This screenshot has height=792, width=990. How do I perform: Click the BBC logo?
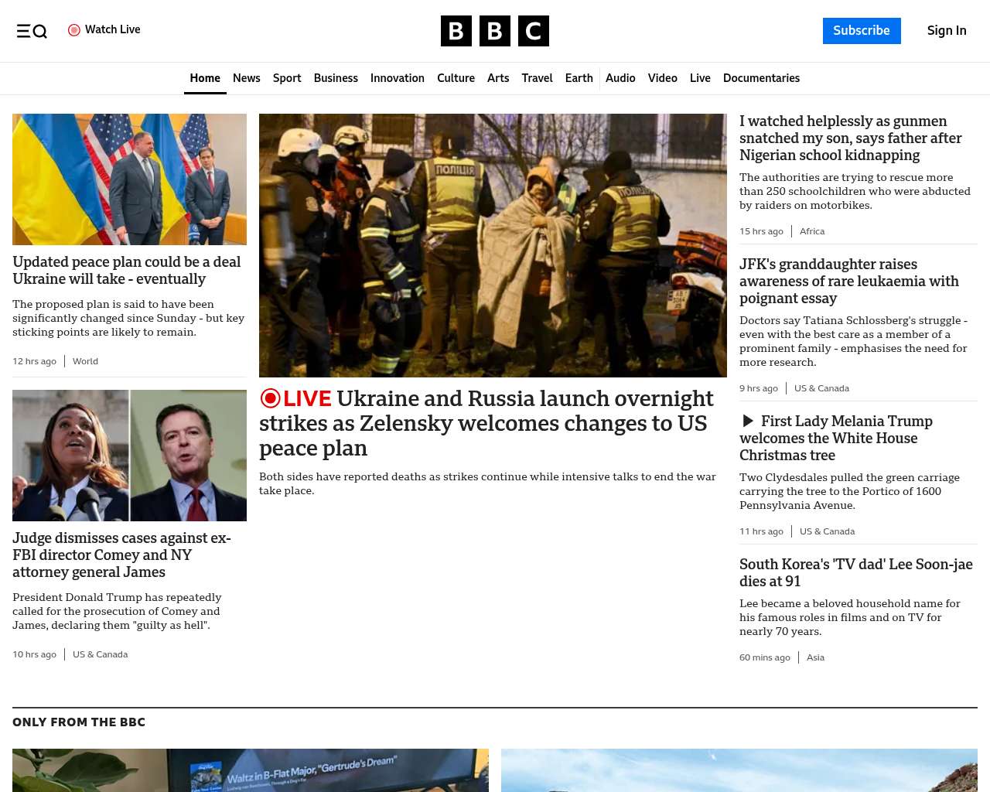[494, 31]
